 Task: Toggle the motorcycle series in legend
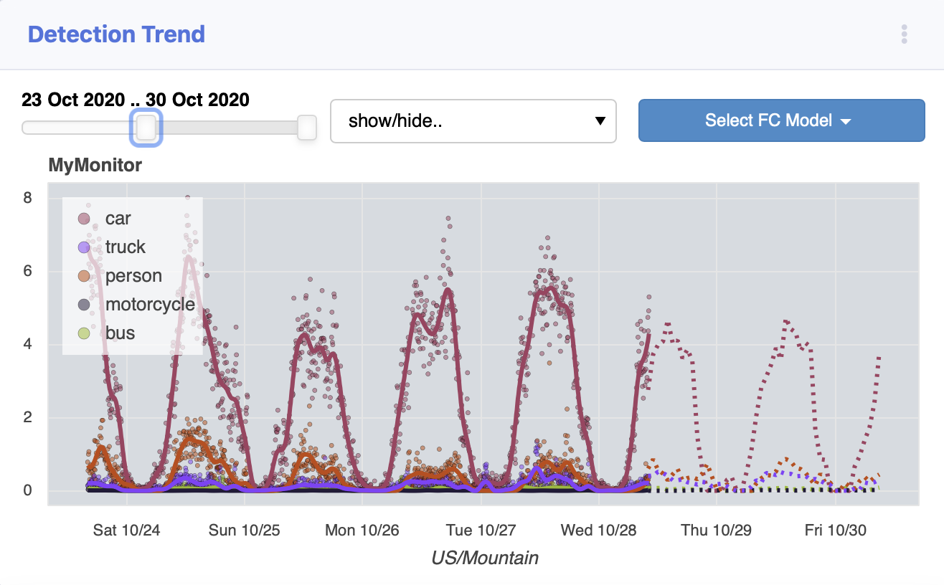click(x=136, y=304)
